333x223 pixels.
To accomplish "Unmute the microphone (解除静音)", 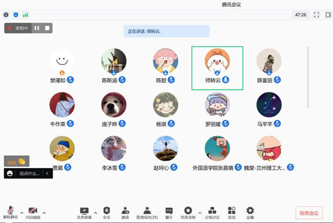I will 11,211.
